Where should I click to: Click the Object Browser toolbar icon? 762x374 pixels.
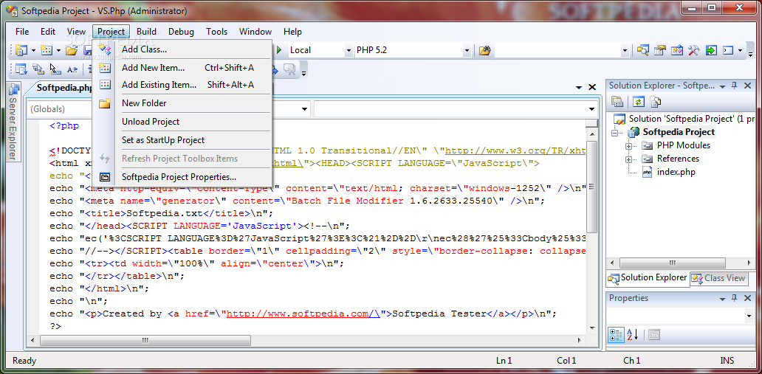pos(677,50)
